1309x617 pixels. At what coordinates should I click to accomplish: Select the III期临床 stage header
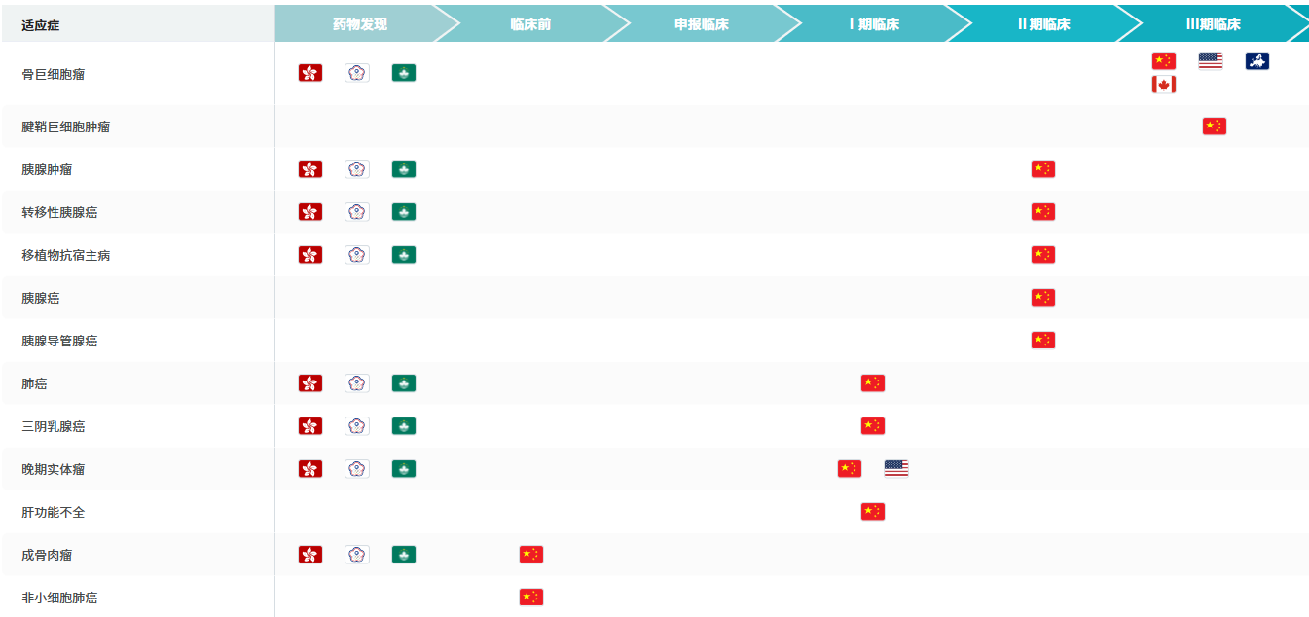[1213, 24]
